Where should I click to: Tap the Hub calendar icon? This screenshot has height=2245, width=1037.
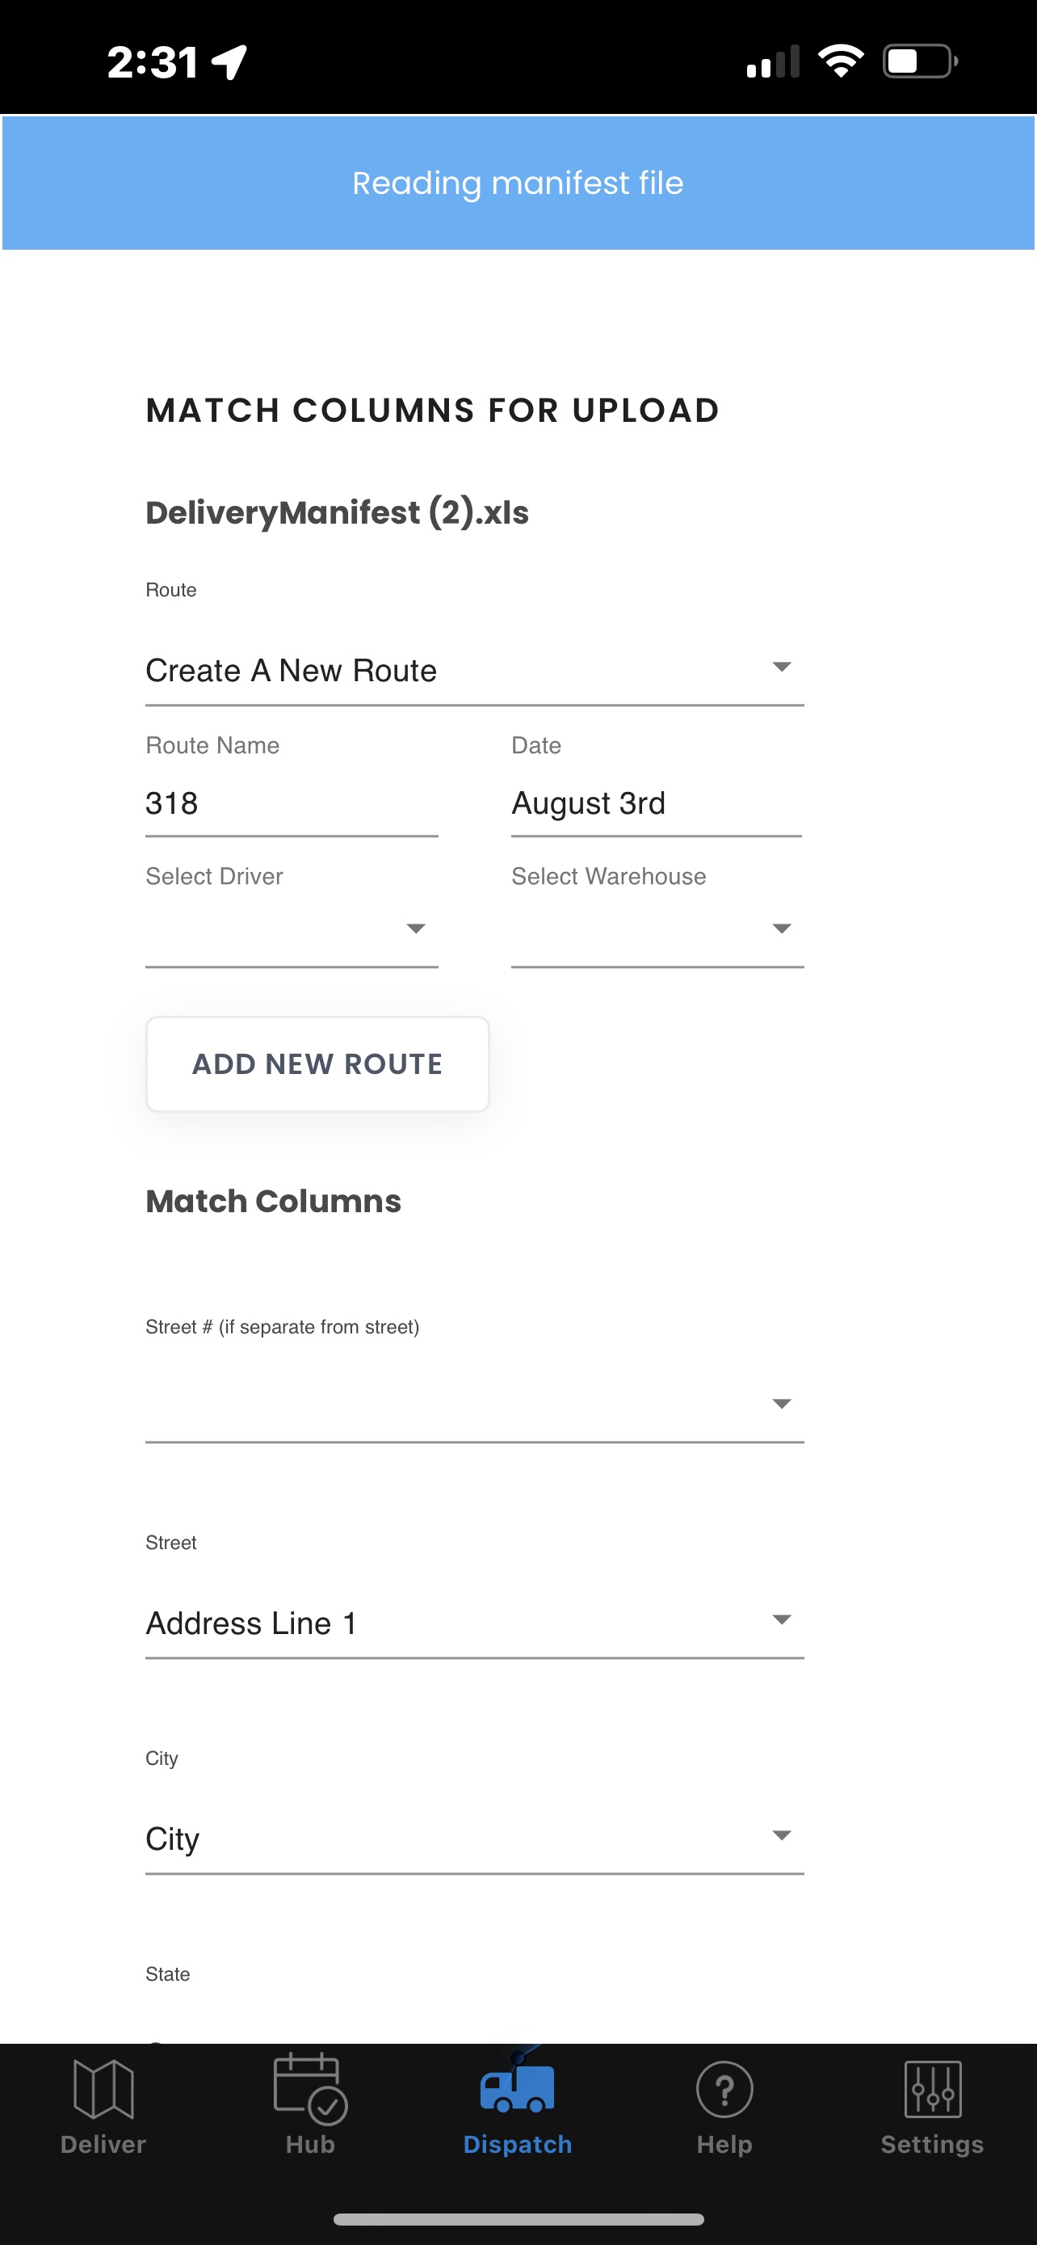310,2088
